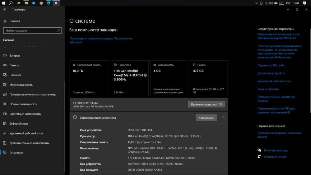Open Параметры BitLocker link
The width and height of the screenshot is (311, 175).
pyautogui.click(x=271, y=65)
